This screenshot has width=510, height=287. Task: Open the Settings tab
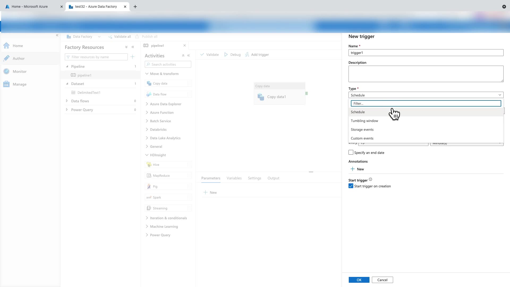[x=254, y=178]
